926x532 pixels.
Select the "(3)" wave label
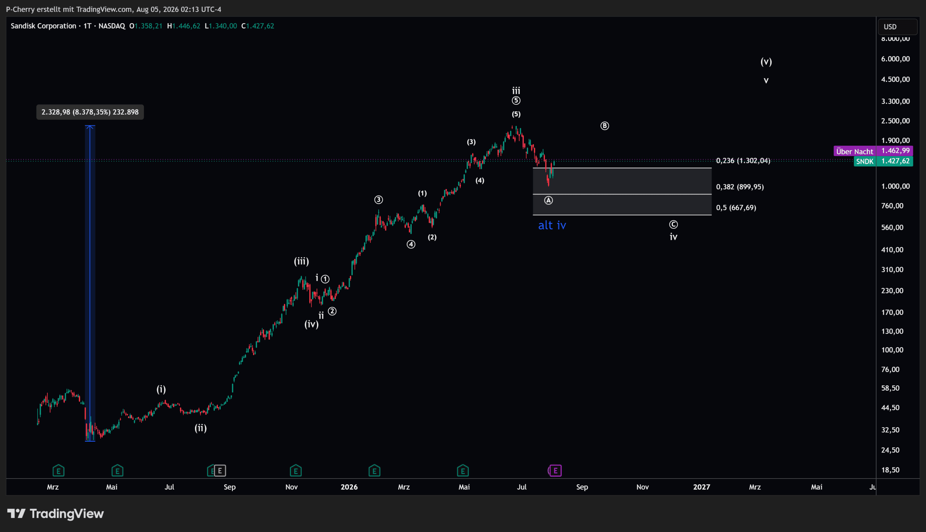(471, 142)
